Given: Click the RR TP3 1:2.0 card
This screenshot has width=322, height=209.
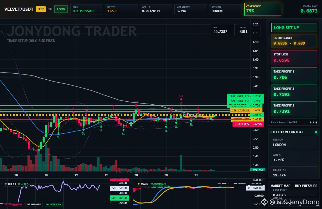Looking at the screenshot, I should click(x=121, y=9).
